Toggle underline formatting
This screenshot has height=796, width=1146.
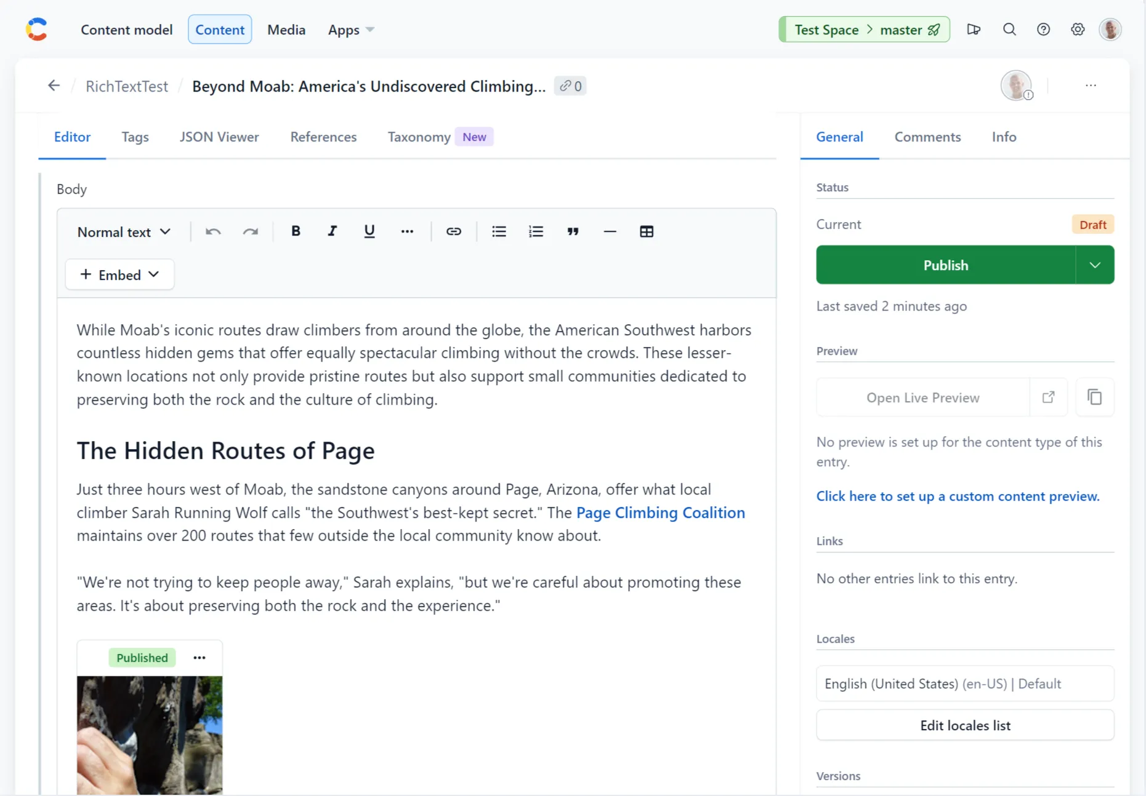point(369,231)
